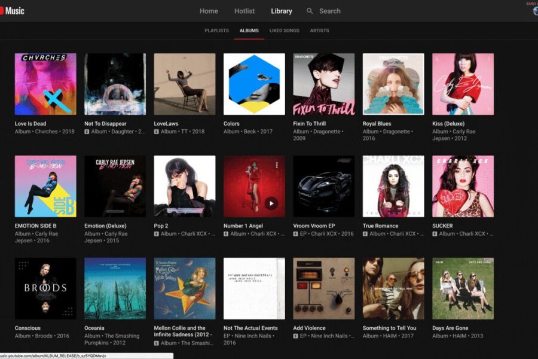Click the Days Are Gone title text

(x=450, y=328)
